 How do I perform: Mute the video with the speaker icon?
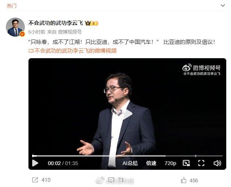point(217,163)
